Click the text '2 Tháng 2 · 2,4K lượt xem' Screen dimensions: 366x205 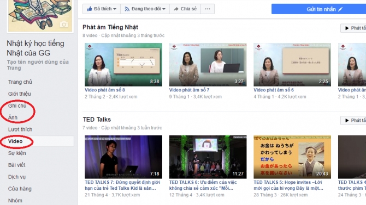point(111,97)
